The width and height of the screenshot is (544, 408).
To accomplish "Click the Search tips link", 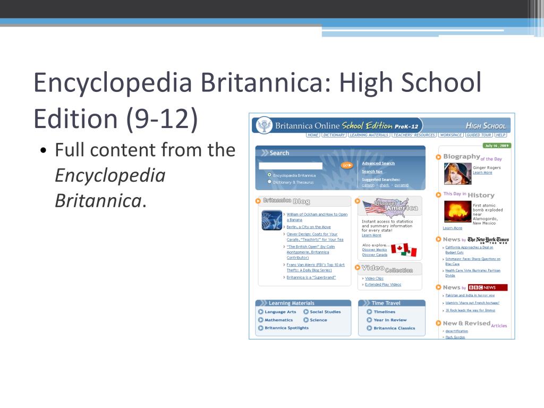I will pos(372,172).
